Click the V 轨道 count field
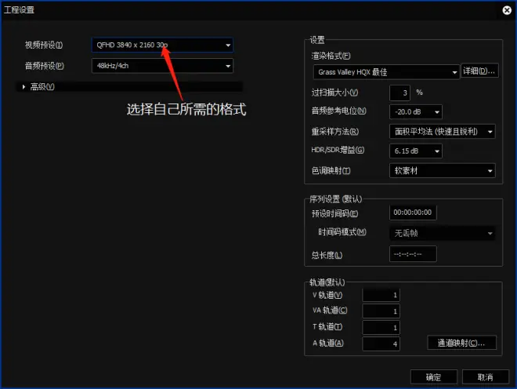Screen dimensions: 517x389 click(x=381, y=295)
